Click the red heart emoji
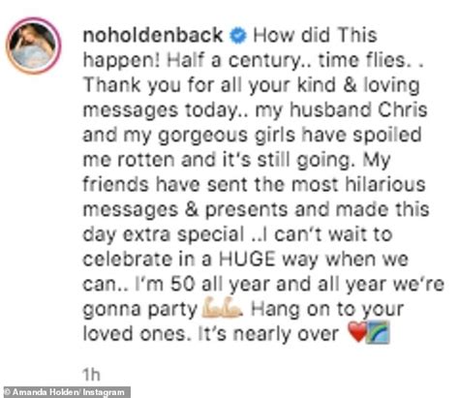This screenshot has width=459, height=398. [357, 332]
